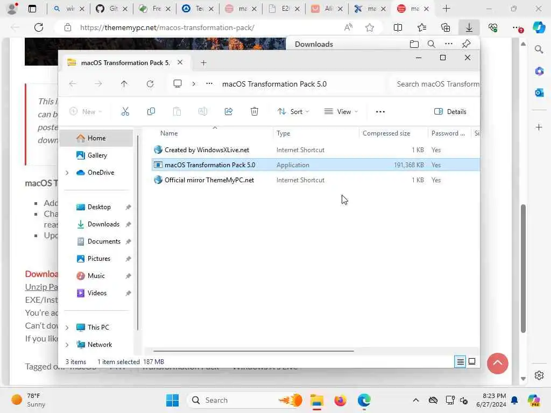Image resolution: width=551 pixels, height=413 pixels.
Task: Open Downloads in the navigation pane
Action: (x=96, y=224)
